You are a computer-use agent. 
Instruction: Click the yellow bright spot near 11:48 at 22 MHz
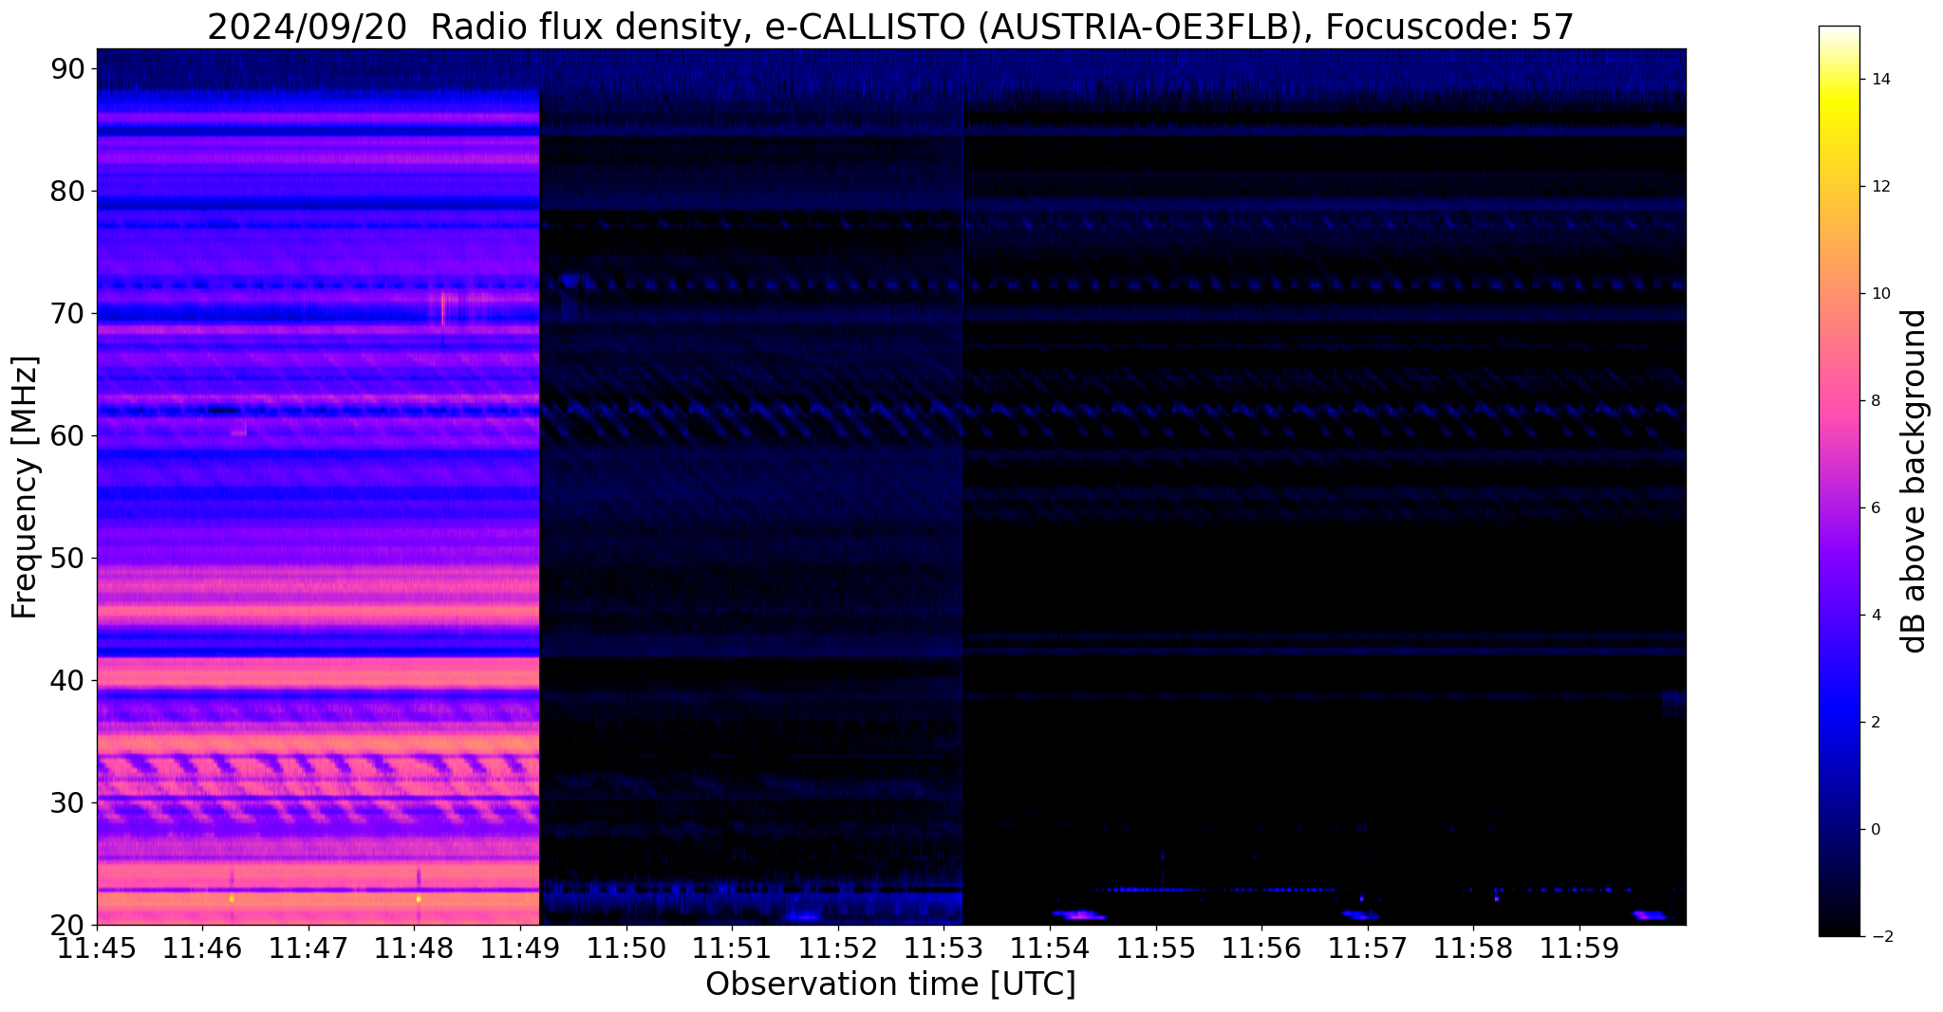click(x=419, y=898)
